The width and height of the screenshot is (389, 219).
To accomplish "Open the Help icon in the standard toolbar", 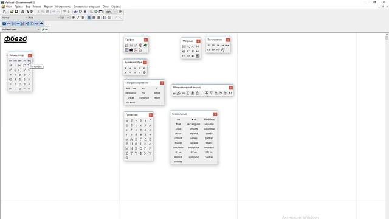I will [121, 12].
